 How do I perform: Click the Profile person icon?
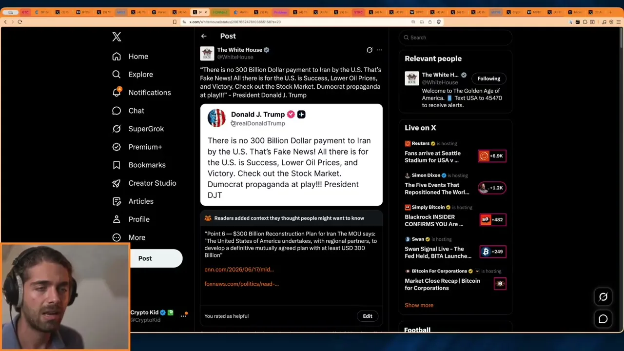(x=117, y=219)
